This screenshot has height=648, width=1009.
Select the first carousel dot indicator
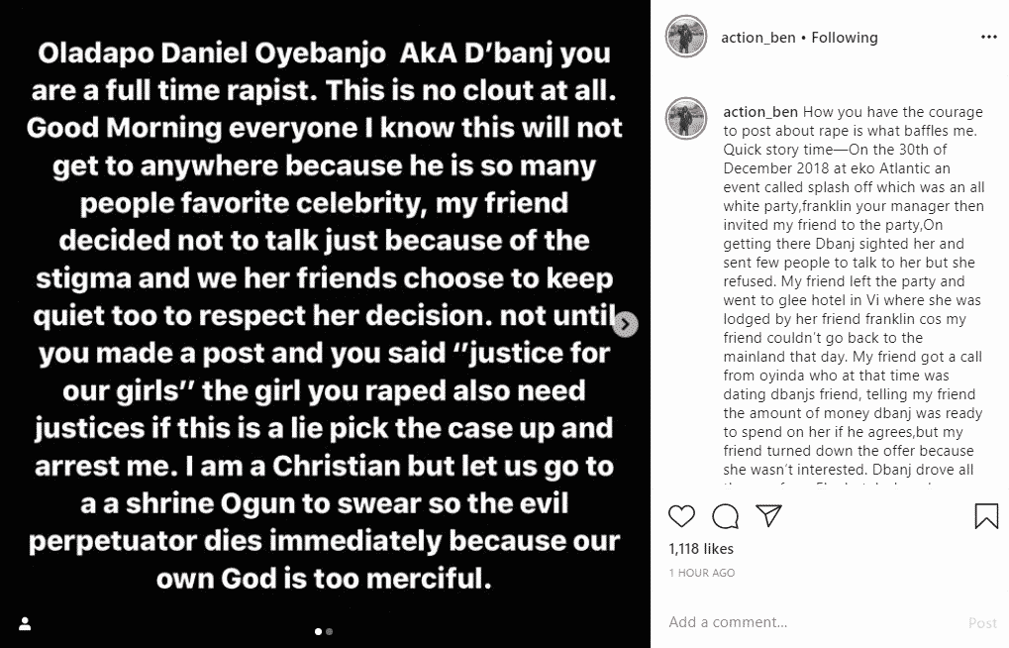[318, 631]
